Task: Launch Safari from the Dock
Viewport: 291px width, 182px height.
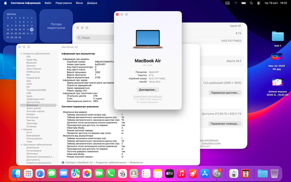Action: pos(40,174)
